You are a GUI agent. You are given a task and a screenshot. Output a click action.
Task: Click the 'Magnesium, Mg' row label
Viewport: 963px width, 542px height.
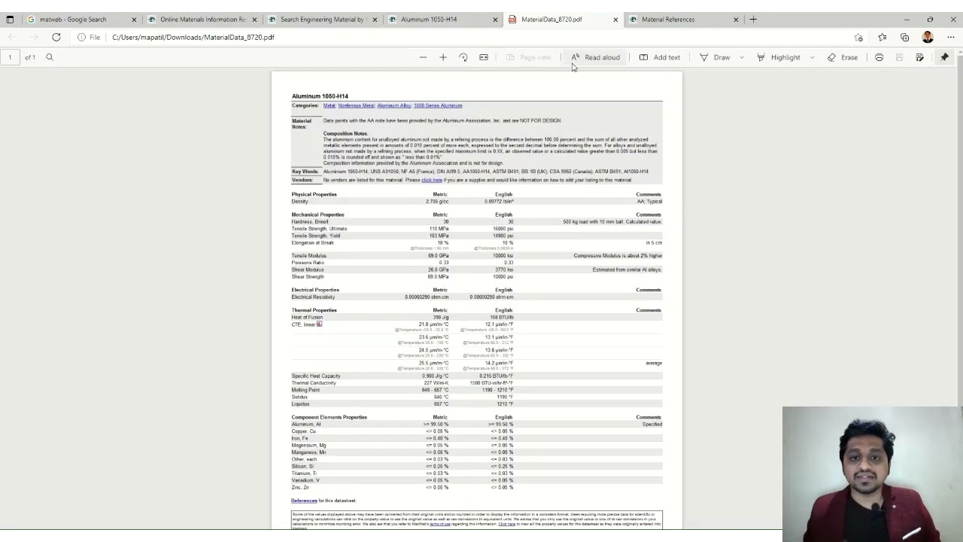coord(308,446)
